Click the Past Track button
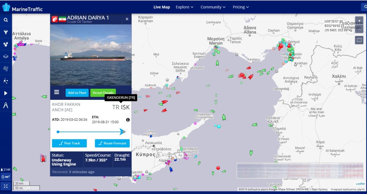Screen dimensions: 367x194 click(x=69, y=143)
